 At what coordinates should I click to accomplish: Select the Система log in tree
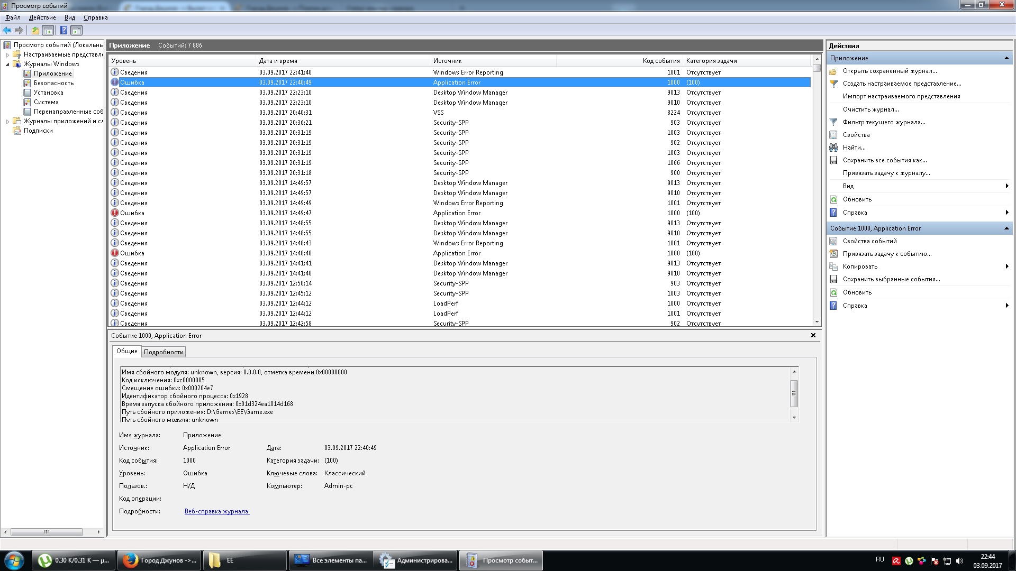46,102
